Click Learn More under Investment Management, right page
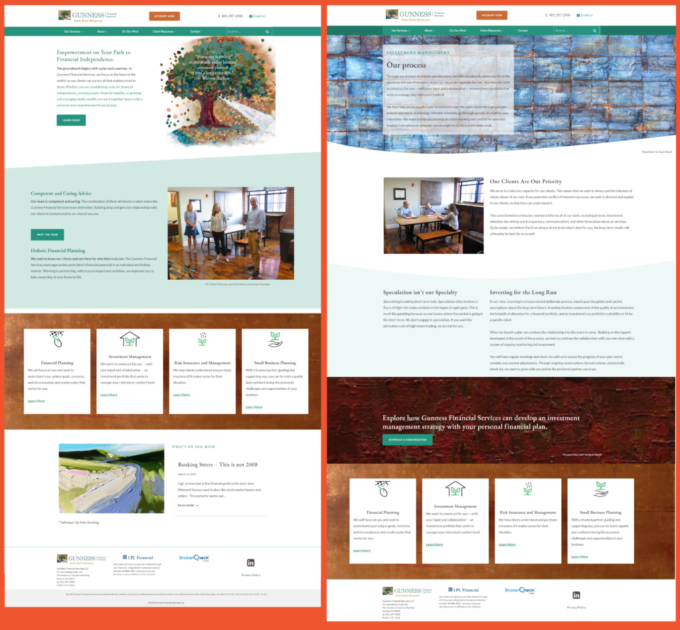 click(434, 544)
